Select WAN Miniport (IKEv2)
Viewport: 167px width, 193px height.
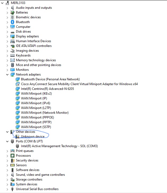(x=36, y=94)
